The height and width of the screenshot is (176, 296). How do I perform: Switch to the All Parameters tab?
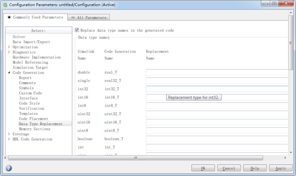(89, 17)
